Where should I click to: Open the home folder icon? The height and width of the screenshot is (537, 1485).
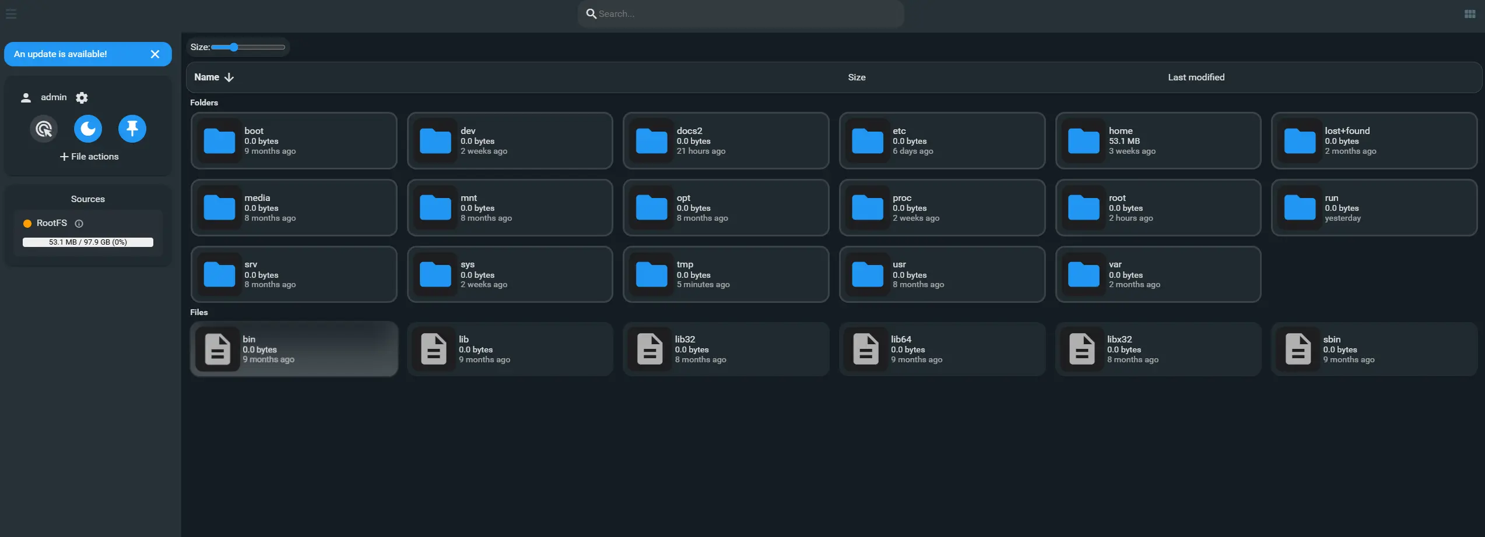1083,141
